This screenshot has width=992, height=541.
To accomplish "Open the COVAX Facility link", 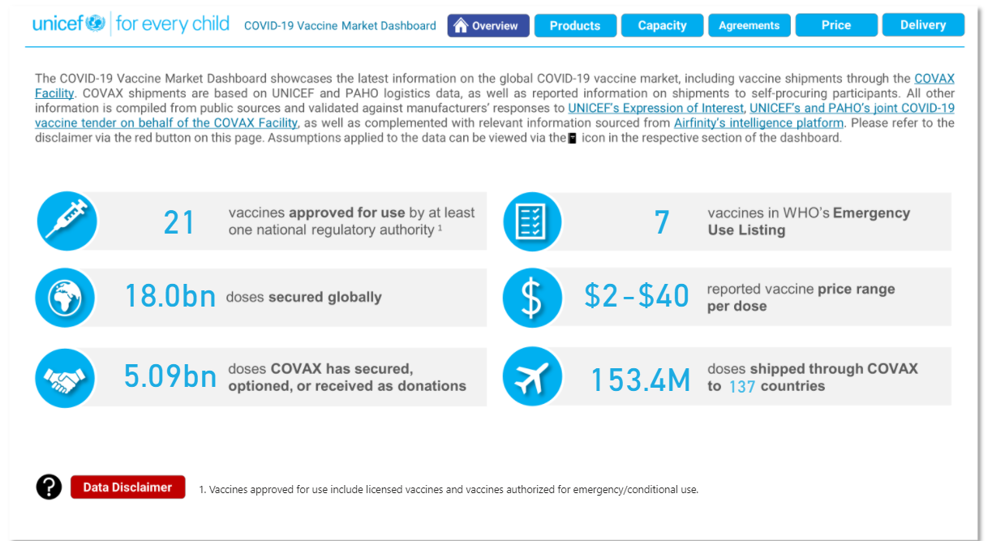I will click(934, 78).
